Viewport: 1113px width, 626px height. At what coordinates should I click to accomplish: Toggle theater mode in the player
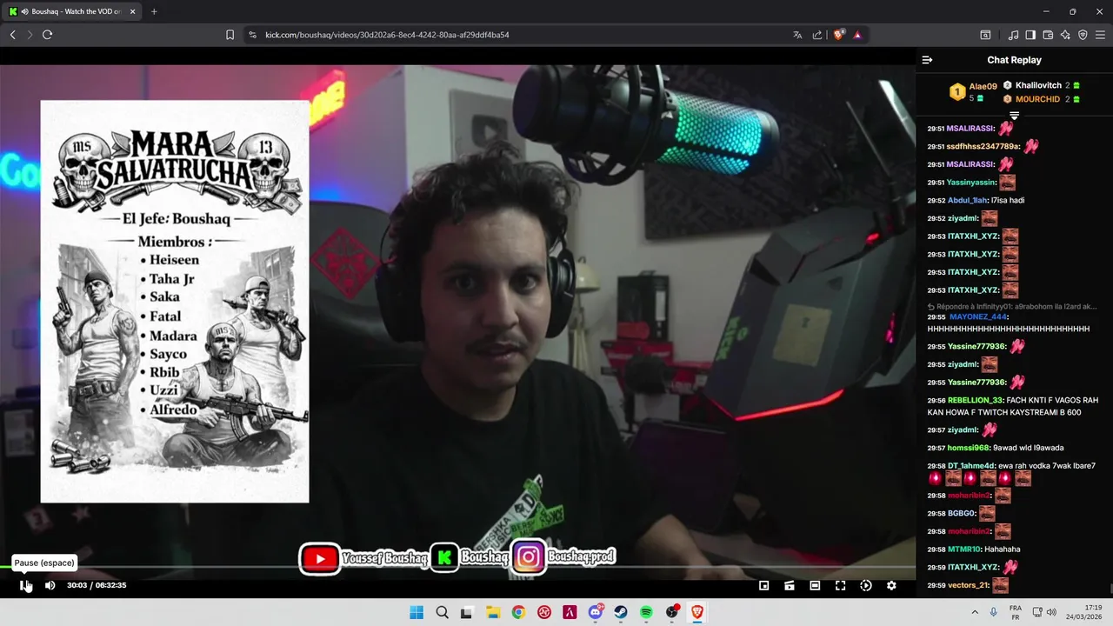815,585
